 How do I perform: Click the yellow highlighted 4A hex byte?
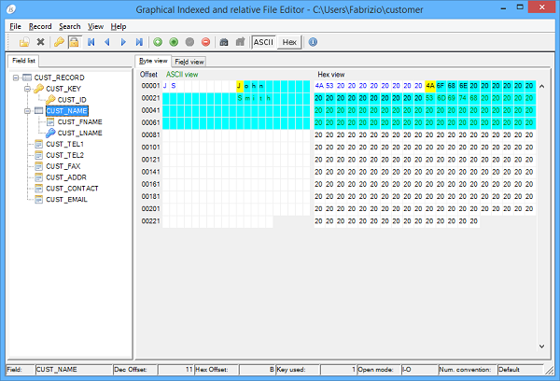tap(429, 85)
